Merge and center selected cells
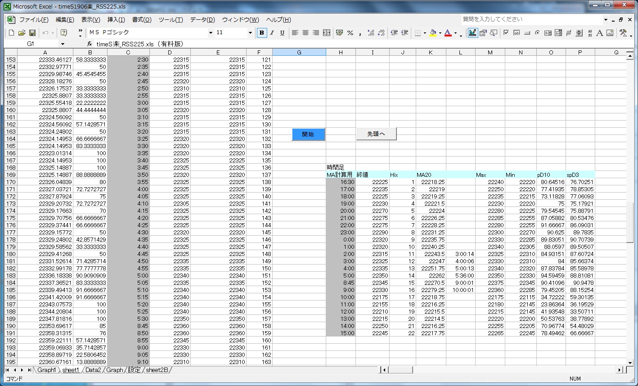Viewport: 638px width, 386px height. click(x=327, y=33)
